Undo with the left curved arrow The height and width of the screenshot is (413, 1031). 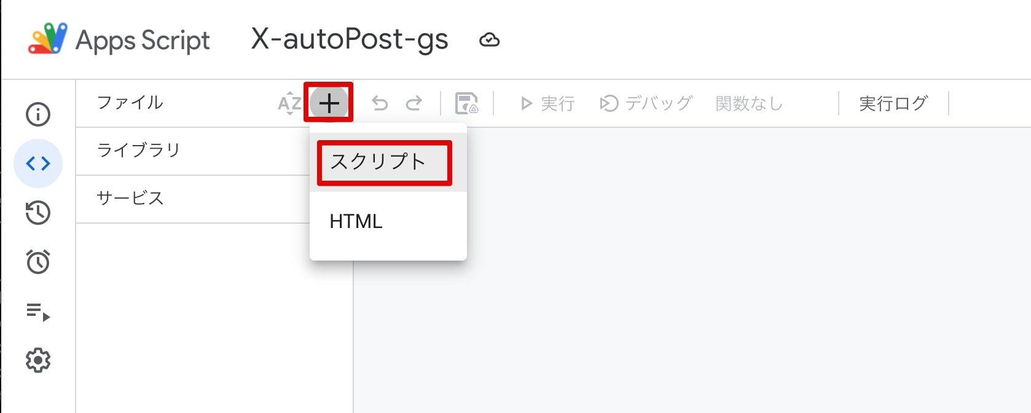(380, 103)
